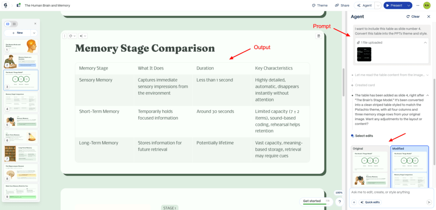Open Quick edits suggestions
This screenshot has height=210, width=436.
click(370, 202)
